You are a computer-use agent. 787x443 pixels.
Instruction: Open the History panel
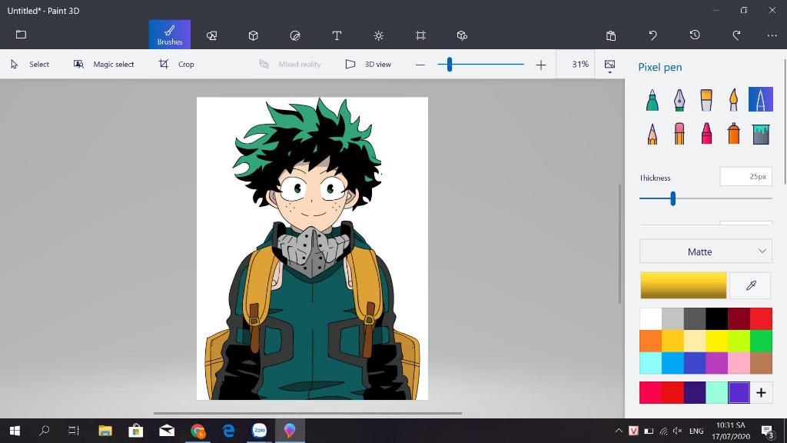click(695, 35)
